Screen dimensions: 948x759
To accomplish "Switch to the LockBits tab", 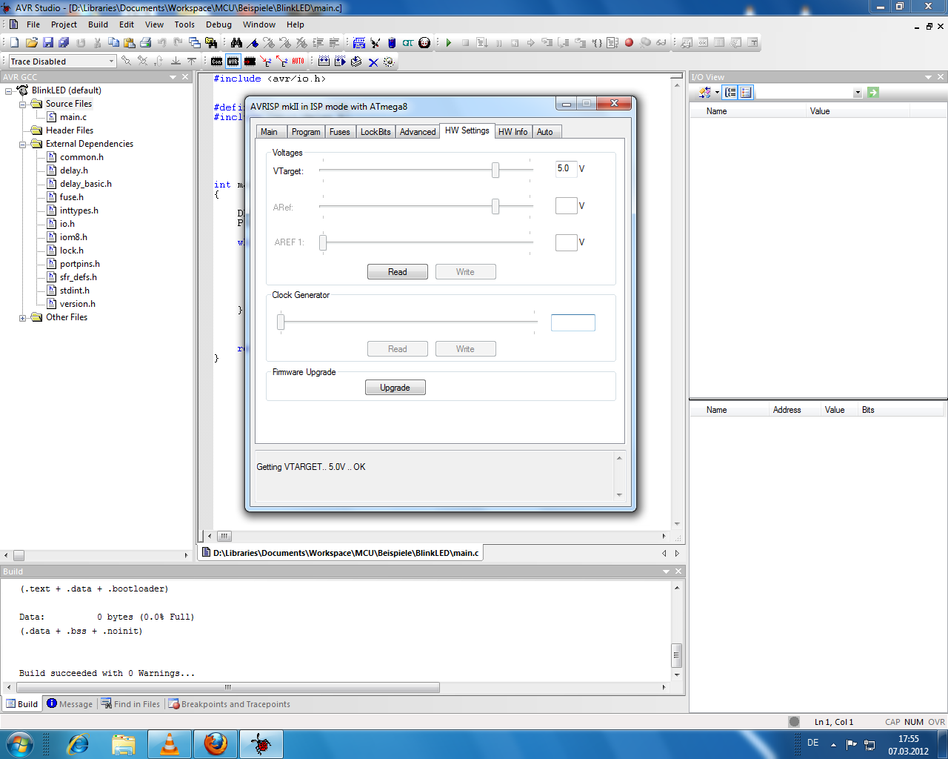I will pyautogui.click(x=375, y=132).
